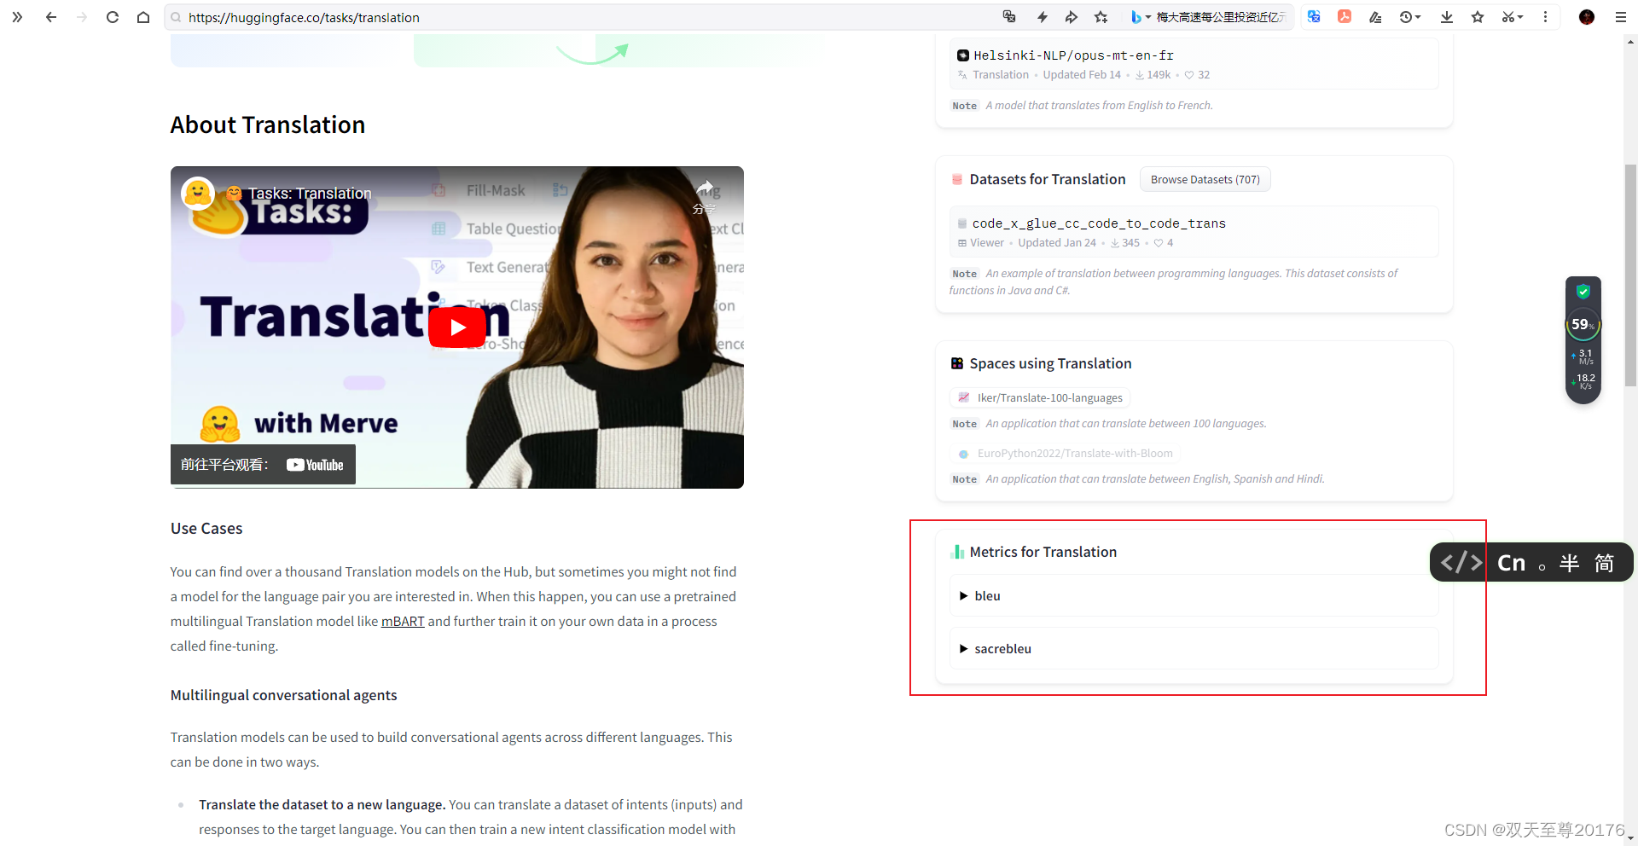Click the browser back arrow
1638x846 pixels.
[x=51, y=17]
